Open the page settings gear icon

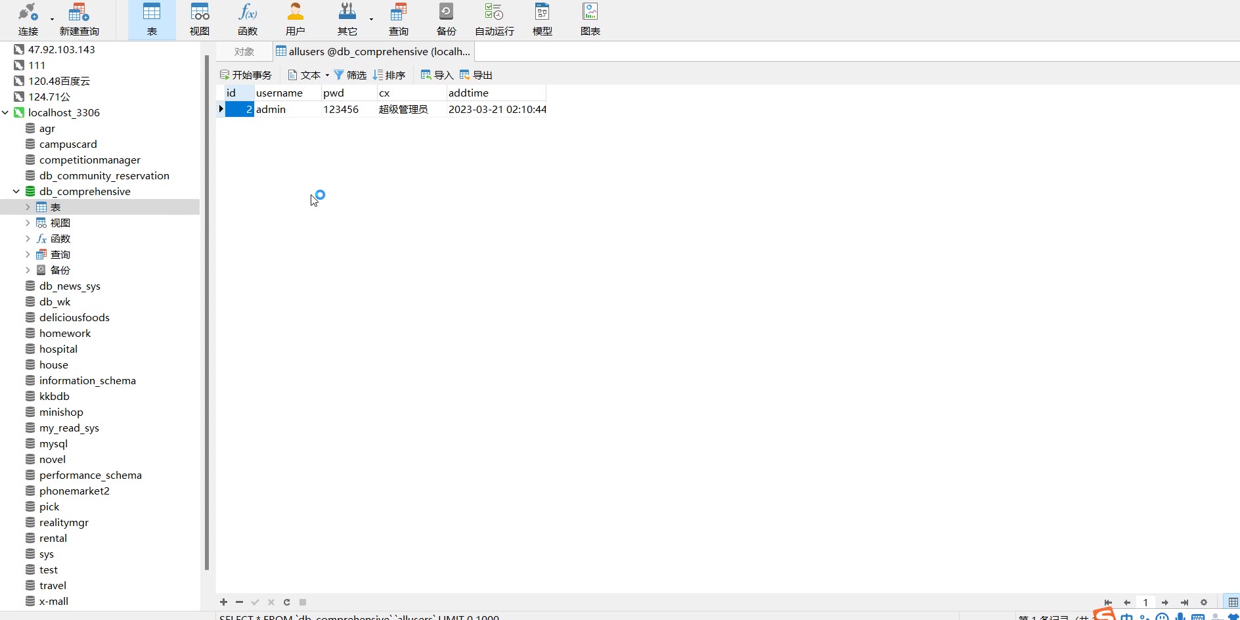coord(1204,602)
